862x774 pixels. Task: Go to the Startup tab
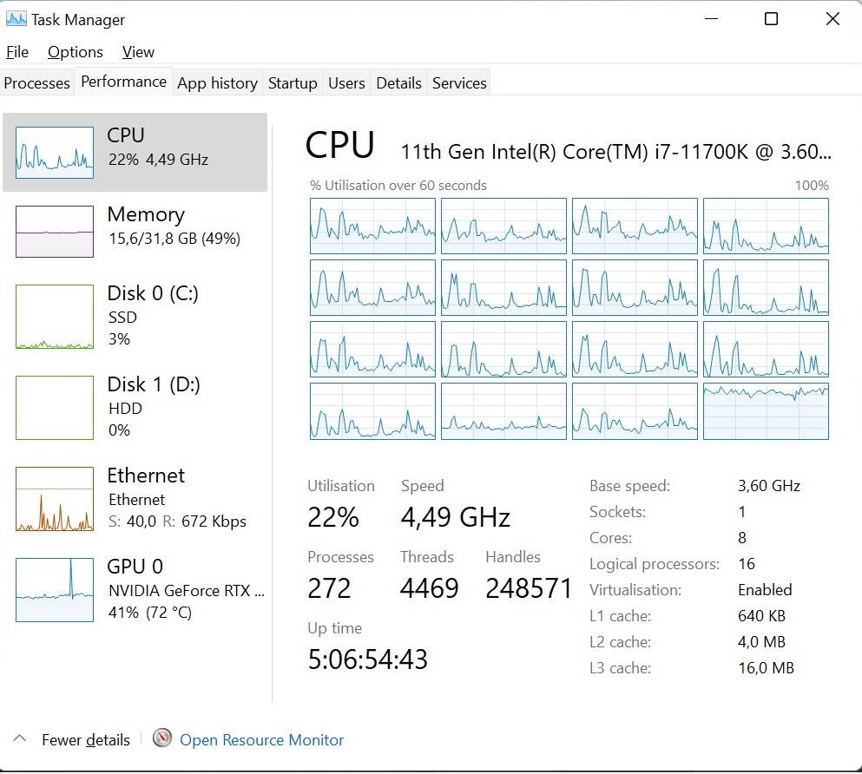click(x=293, y=83)
